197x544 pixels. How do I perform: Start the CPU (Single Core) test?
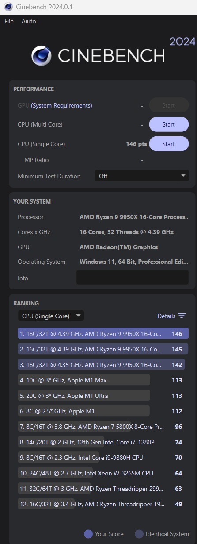click(169, 144)
